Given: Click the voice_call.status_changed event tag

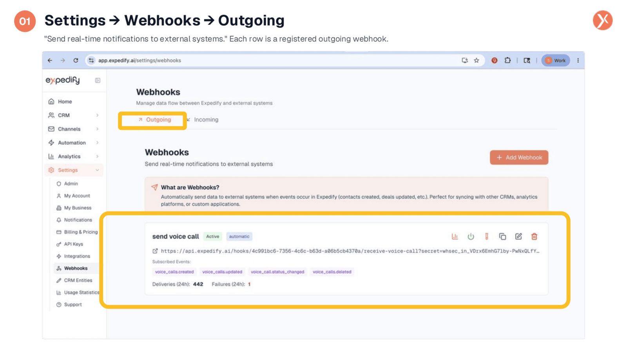Looking at the screenshot, I should click(x=277, y=272).
